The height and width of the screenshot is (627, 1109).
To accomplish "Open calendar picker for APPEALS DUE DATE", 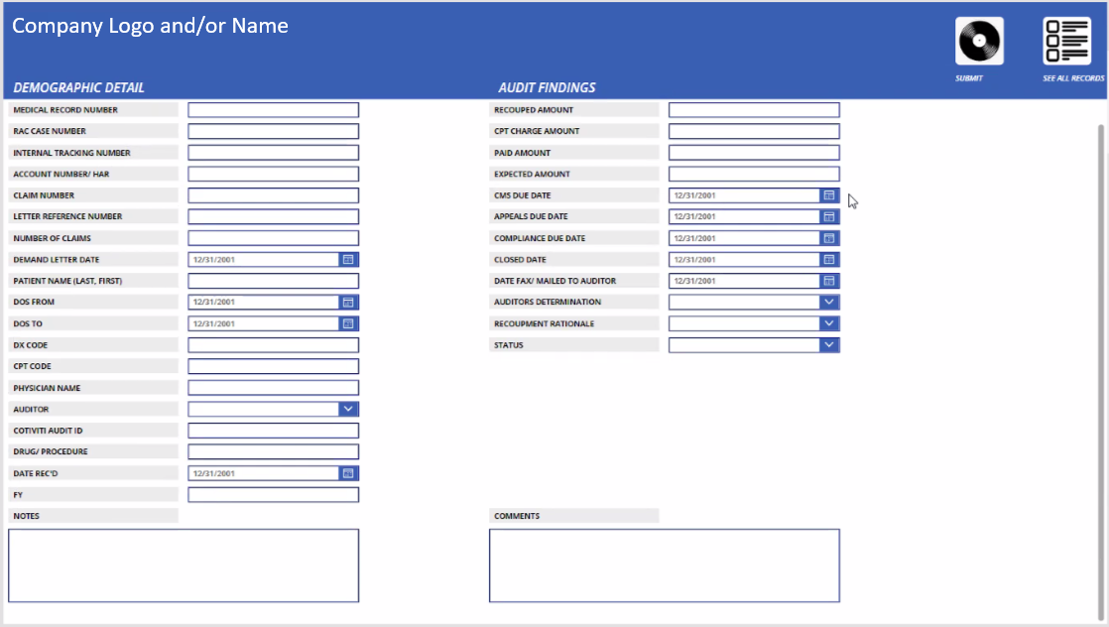I will coord(829,216).
